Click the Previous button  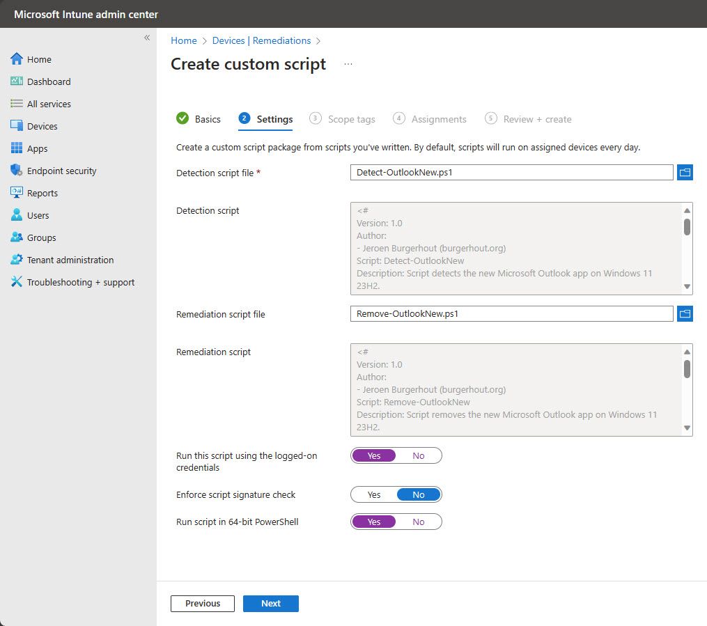click(x=203, y=604)
